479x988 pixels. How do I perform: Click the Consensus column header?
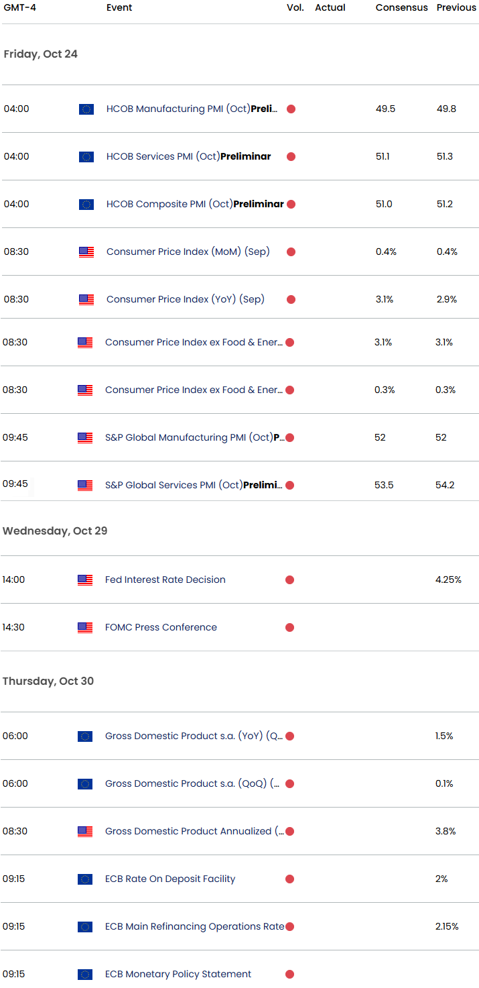click(401, 8)
